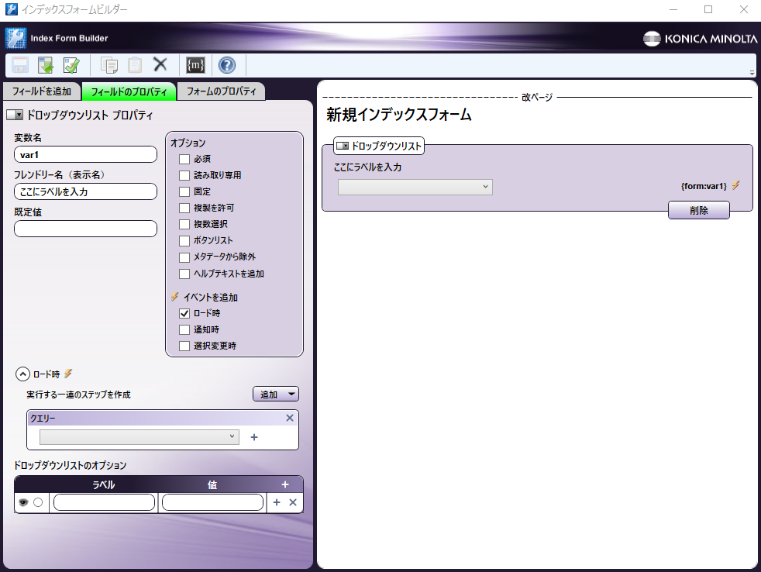Enable 複数選択 checkbox
The image size is (761, 572).
[x=184, y=224]
